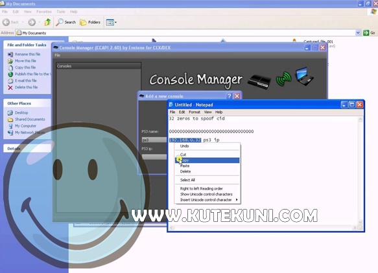Click the laptop icon in Console Manager
This screenshot has width=378, height=273.
tap(304, 76)
